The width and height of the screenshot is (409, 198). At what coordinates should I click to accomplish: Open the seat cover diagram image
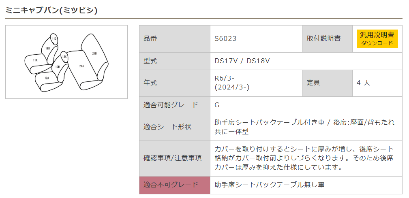[66, 62]
